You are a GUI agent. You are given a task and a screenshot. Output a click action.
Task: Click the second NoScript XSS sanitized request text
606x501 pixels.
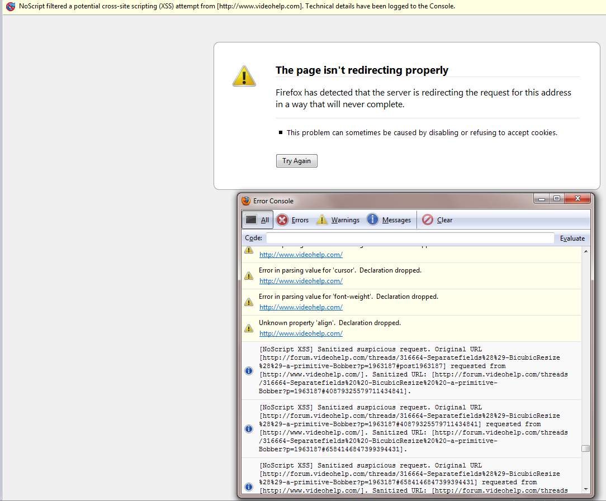click(413, 428)
